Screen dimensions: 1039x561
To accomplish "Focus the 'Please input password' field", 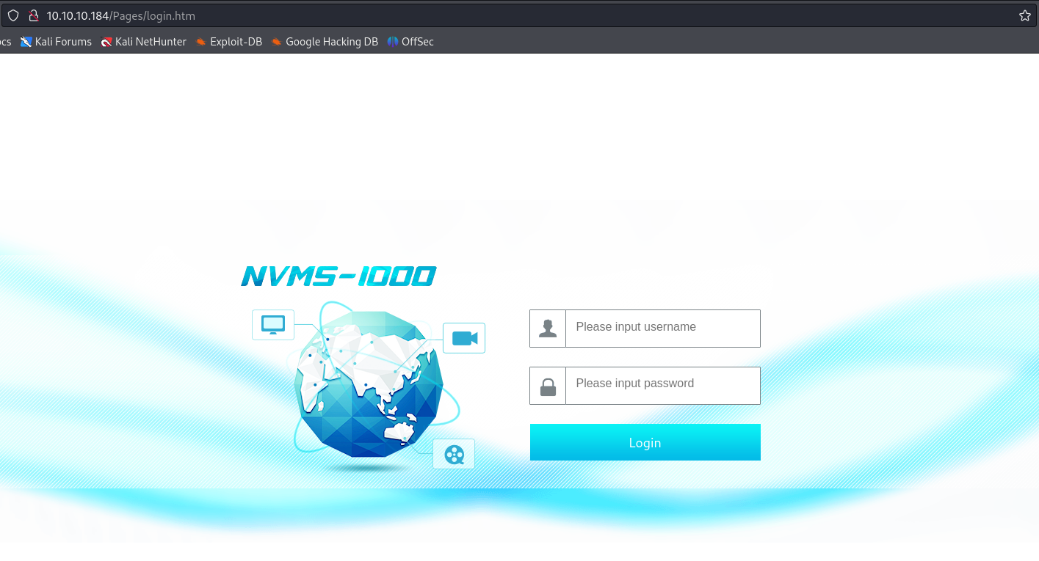I will (662, 385).
